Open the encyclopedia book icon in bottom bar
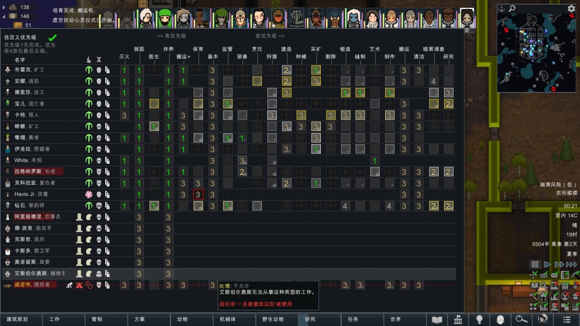The height and width of the screenshot is (326, 580). (437, 320)
